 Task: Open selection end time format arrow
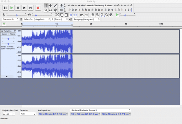pos(130,114)
